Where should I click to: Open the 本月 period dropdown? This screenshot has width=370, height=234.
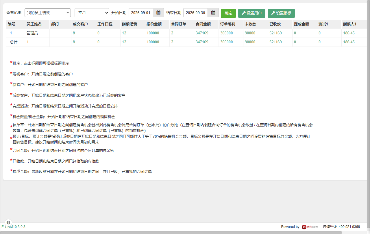click(x=92, y=13)
